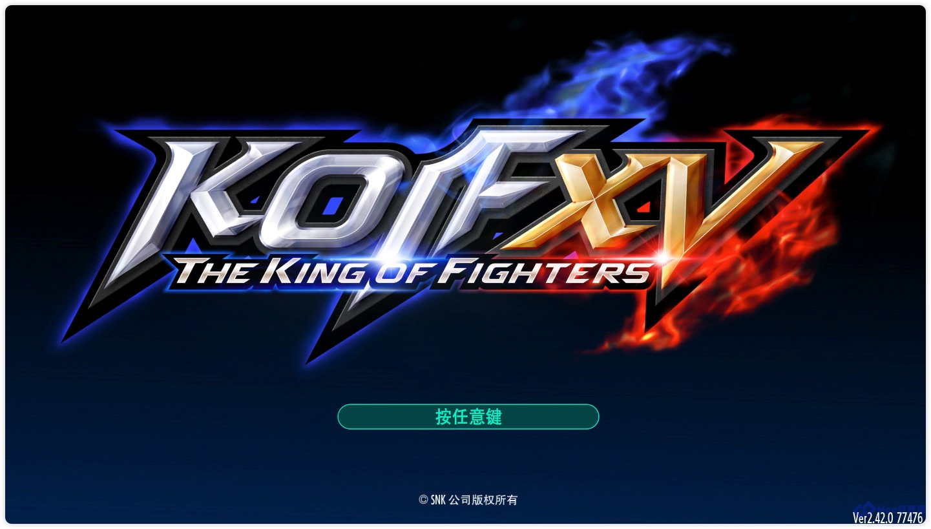The height and width of the screenshot is (529, 931).
Task: Click the 任意 characters inside the green button
Action: click(x=468, y=417)
